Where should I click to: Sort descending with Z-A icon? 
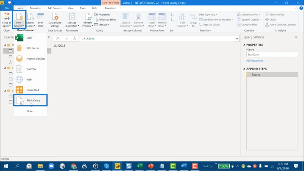[x=172, y=20]
